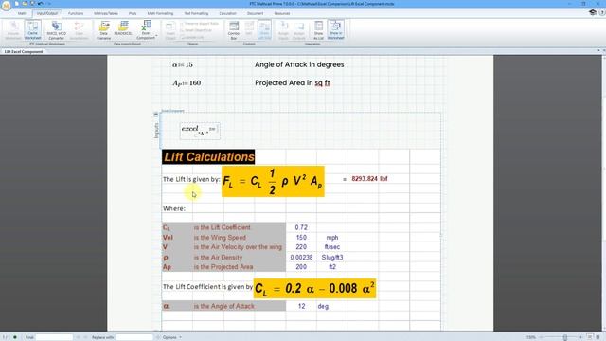Viewport: 606px width, 341px height.
Task: Open the Plots ribbon tab
Action: (x=133, y=13)
